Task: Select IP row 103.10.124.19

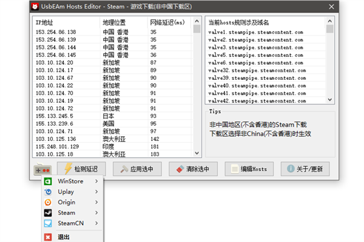Action: [113, 101]
